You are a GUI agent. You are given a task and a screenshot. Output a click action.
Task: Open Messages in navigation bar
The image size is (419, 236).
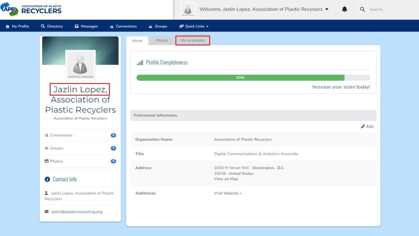point(86,26)
